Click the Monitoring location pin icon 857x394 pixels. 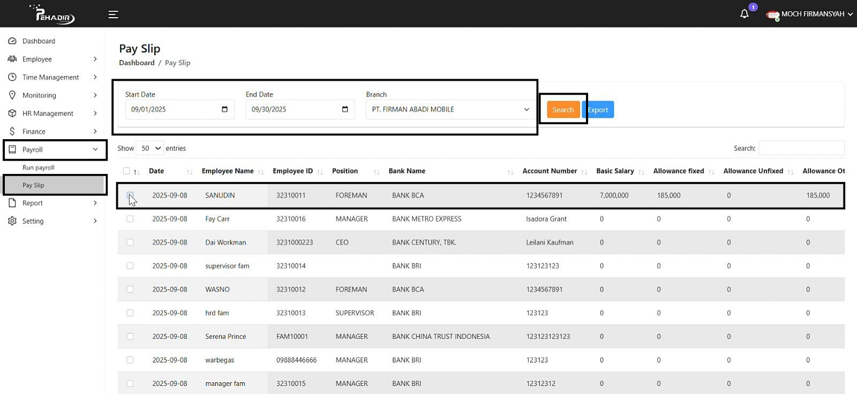[x=12, y=95]
